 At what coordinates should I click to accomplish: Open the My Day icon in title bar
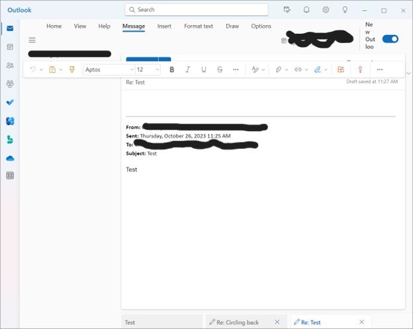pyautogui.click(x=287, y=10)
